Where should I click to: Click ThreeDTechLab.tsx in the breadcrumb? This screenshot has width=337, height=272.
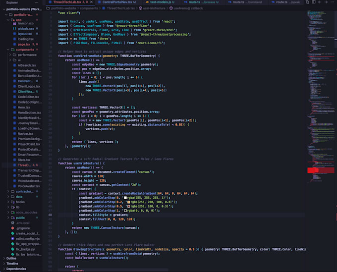click(120, 8)
